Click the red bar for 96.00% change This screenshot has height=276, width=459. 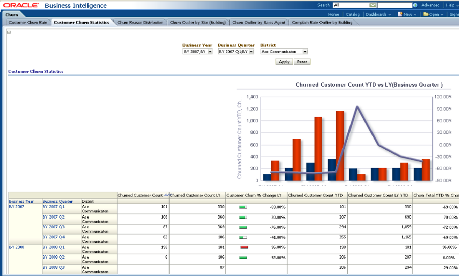(244, 247)
